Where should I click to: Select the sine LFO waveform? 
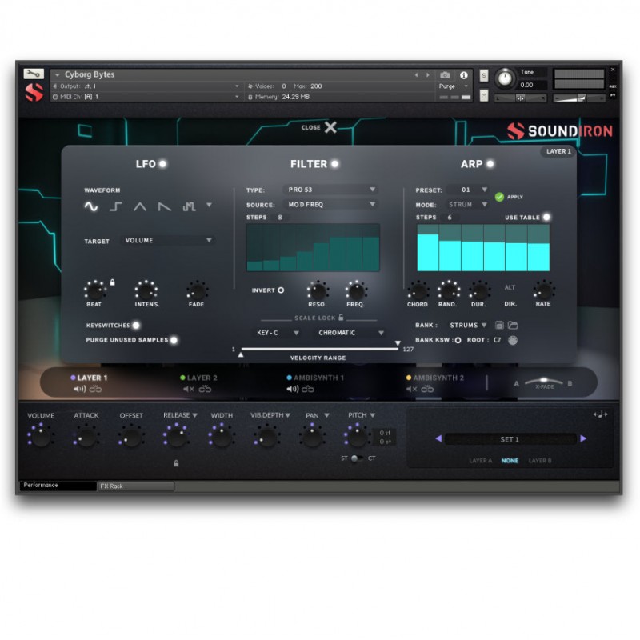[90, 206]
